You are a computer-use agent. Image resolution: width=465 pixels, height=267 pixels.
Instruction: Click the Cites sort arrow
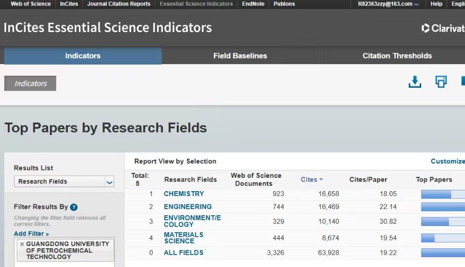coord(321,179)
